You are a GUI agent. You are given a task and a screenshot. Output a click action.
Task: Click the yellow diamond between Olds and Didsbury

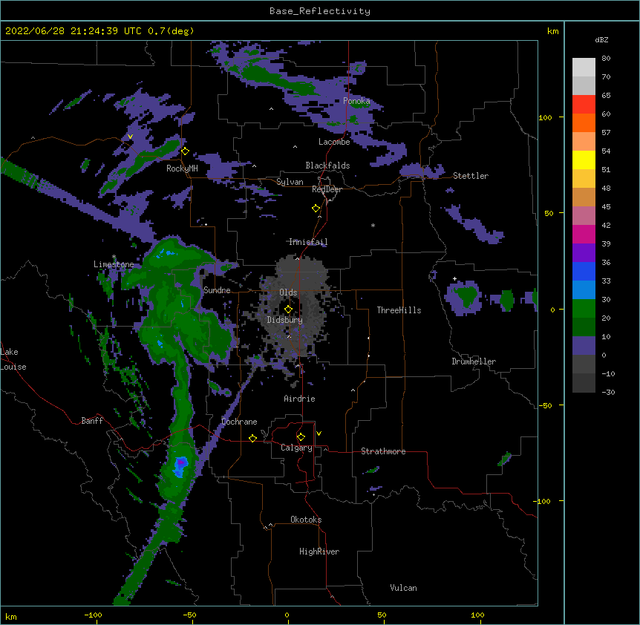tap(288, 310)
